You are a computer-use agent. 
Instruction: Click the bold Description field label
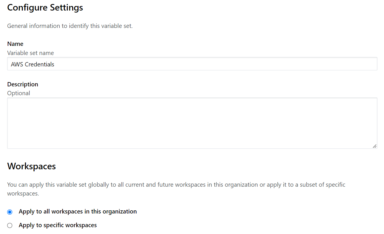click(x=23, y=84)
